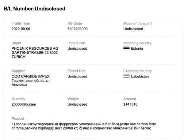Open supplier OOO CARBIDE IMPEX
This screenshot has height=140, width=184.
tap(30, 76)
